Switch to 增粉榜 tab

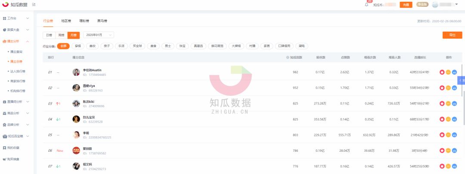[84, 21]
